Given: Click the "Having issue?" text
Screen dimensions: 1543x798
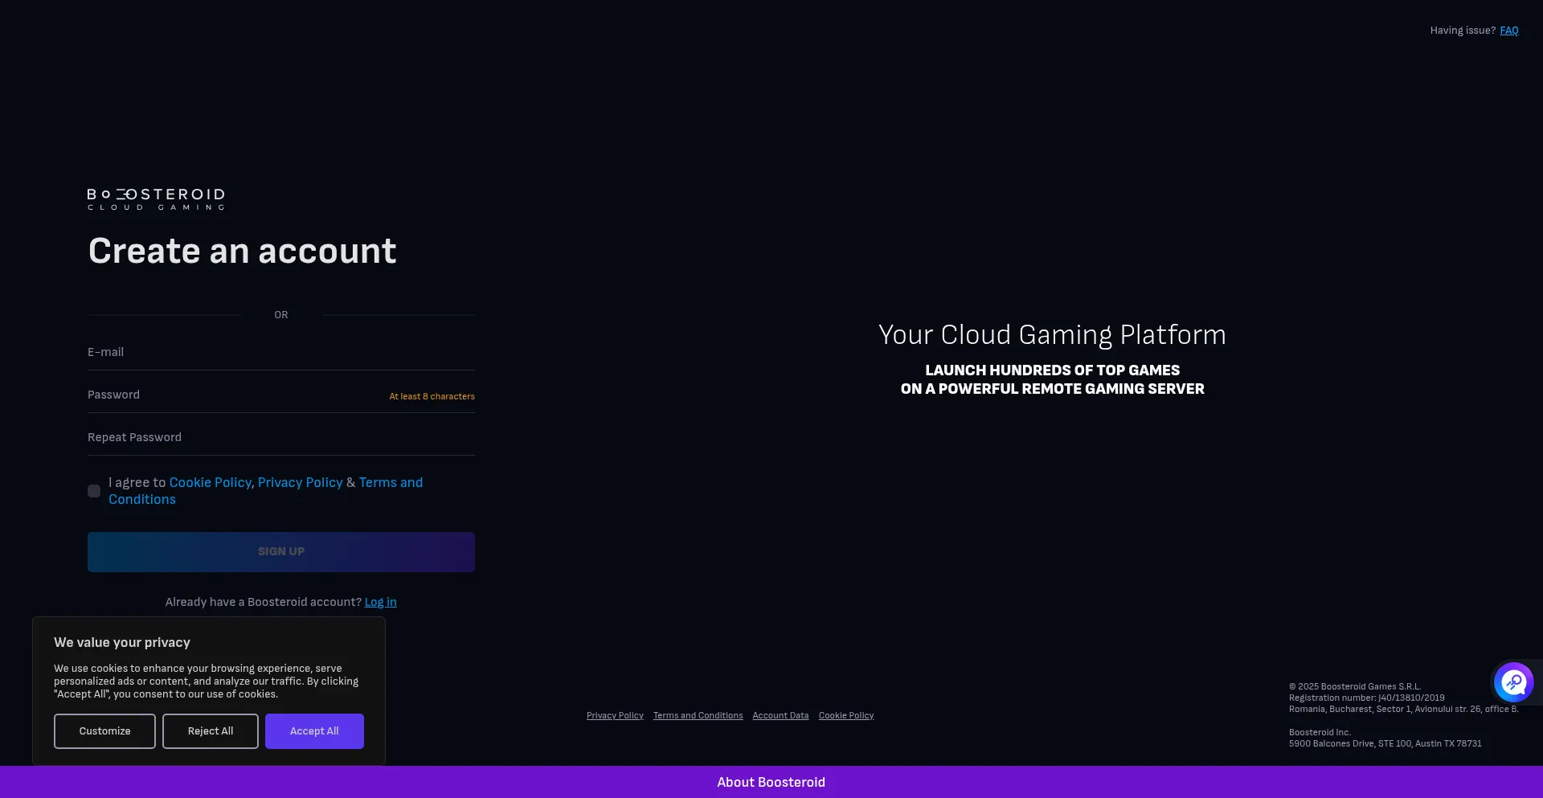Looking at the screenshot, I should coord(1463,31).
